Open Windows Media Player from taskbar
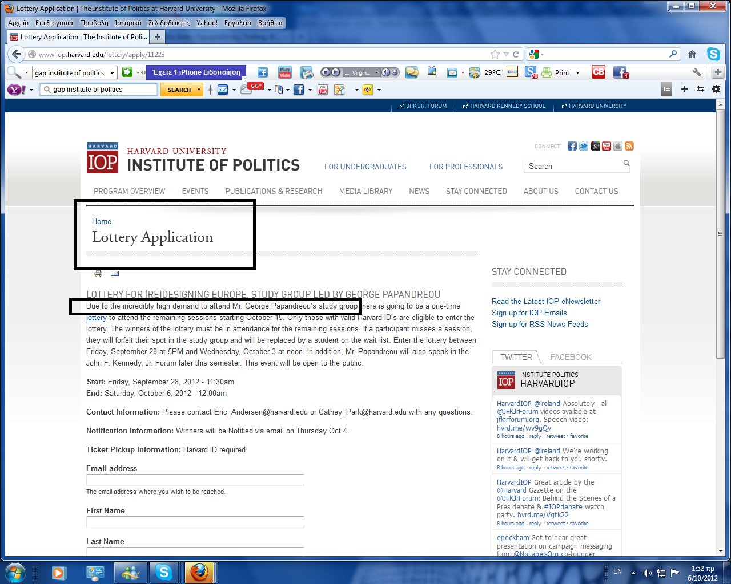The width and height of the screenshot is (731, 584). [59, 572]
